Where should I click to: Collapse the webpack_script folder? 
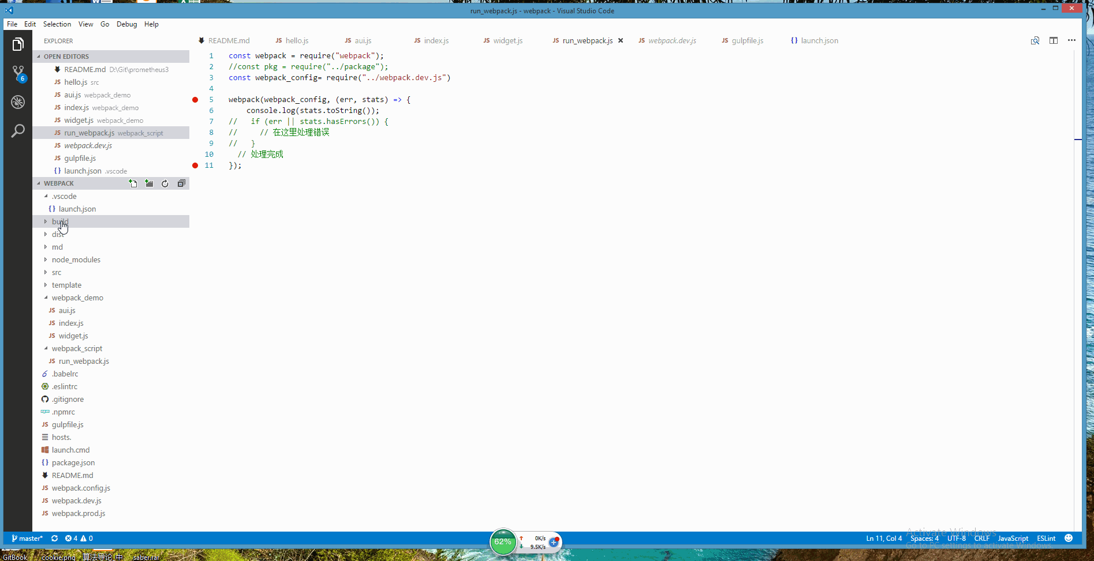[111, 348]
